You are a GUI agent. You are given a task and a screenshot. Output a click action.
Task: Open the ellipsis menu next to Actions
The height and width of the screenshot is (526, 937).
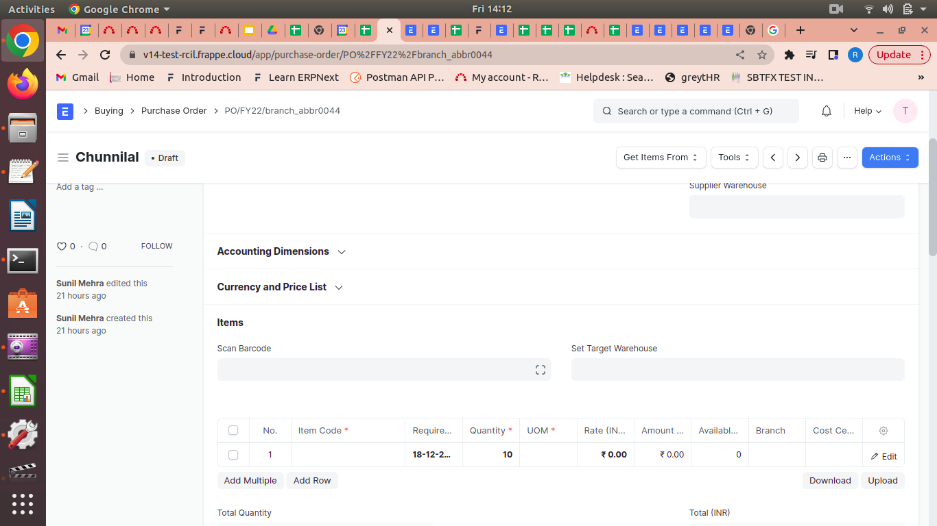click(x=846, y=158)
